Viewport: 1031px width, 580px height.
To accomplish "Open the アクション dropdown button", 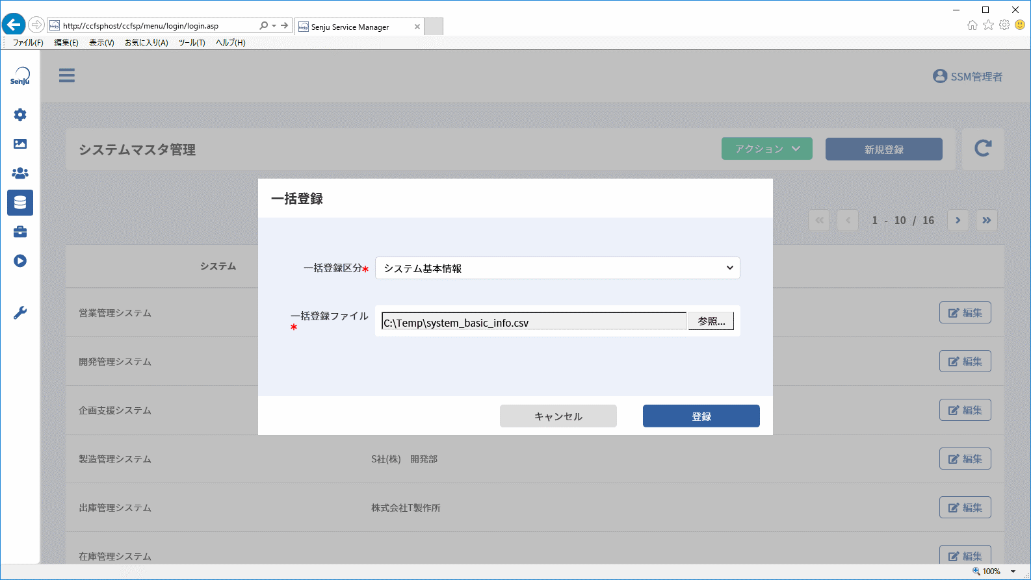I will (x=767, y=149).
